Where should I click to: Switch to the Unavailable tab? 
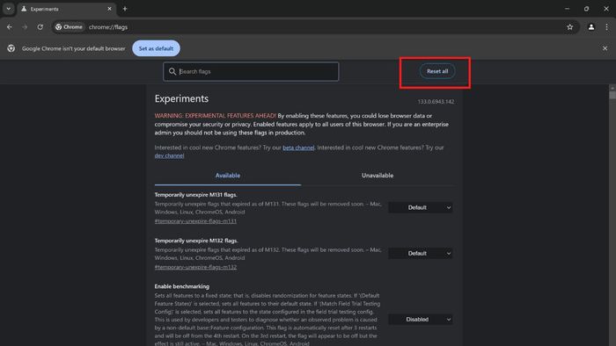(x=378, y=176)
